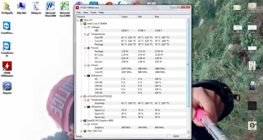Select the Package temperature row
The width and height of the screenshot is (263, 140).
pos(131,44)
